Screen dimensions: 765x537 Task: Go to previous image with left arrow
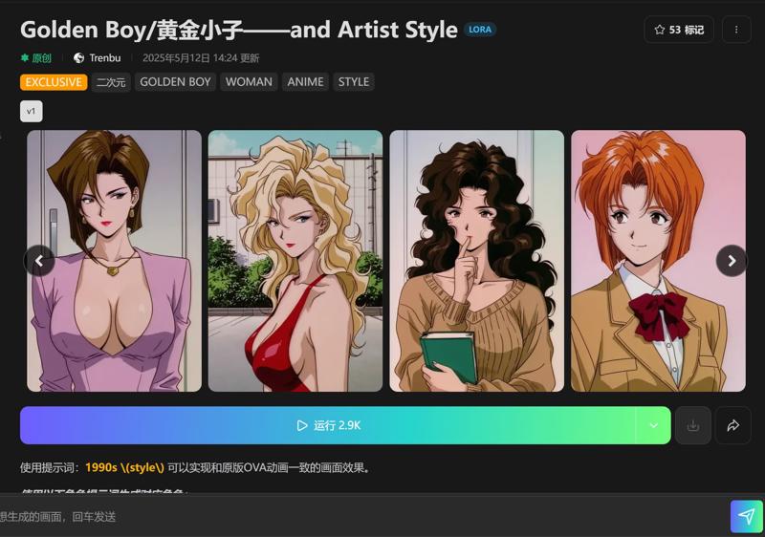[39, 261]
